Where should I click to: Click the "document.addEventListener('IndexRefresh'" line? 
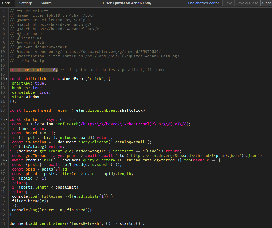77,223
